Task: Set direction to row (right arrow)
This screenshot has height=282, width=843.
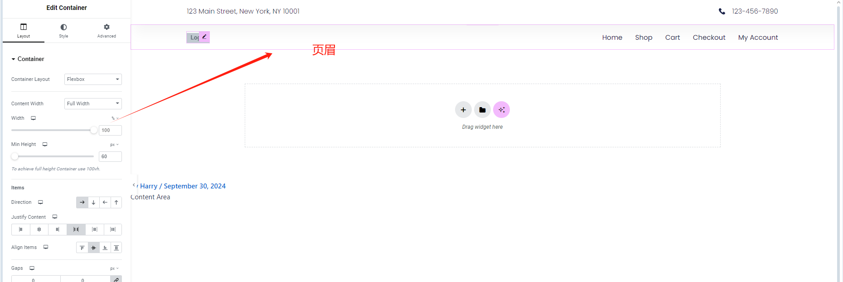Action: [x=82, y=202]
